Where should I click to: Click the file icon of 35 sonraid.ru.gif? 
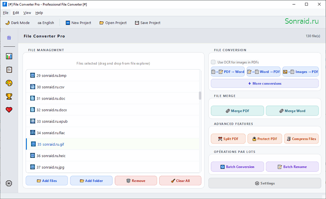pyautogui.click(x=33, y=144)
